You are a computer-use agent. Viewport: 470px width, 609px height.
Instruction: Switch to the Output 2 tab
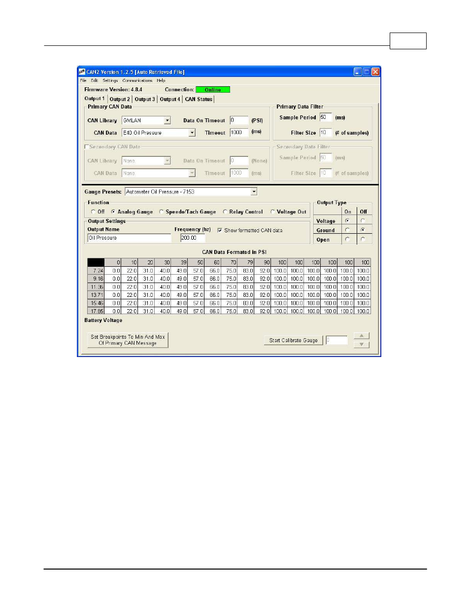[120, 99]
